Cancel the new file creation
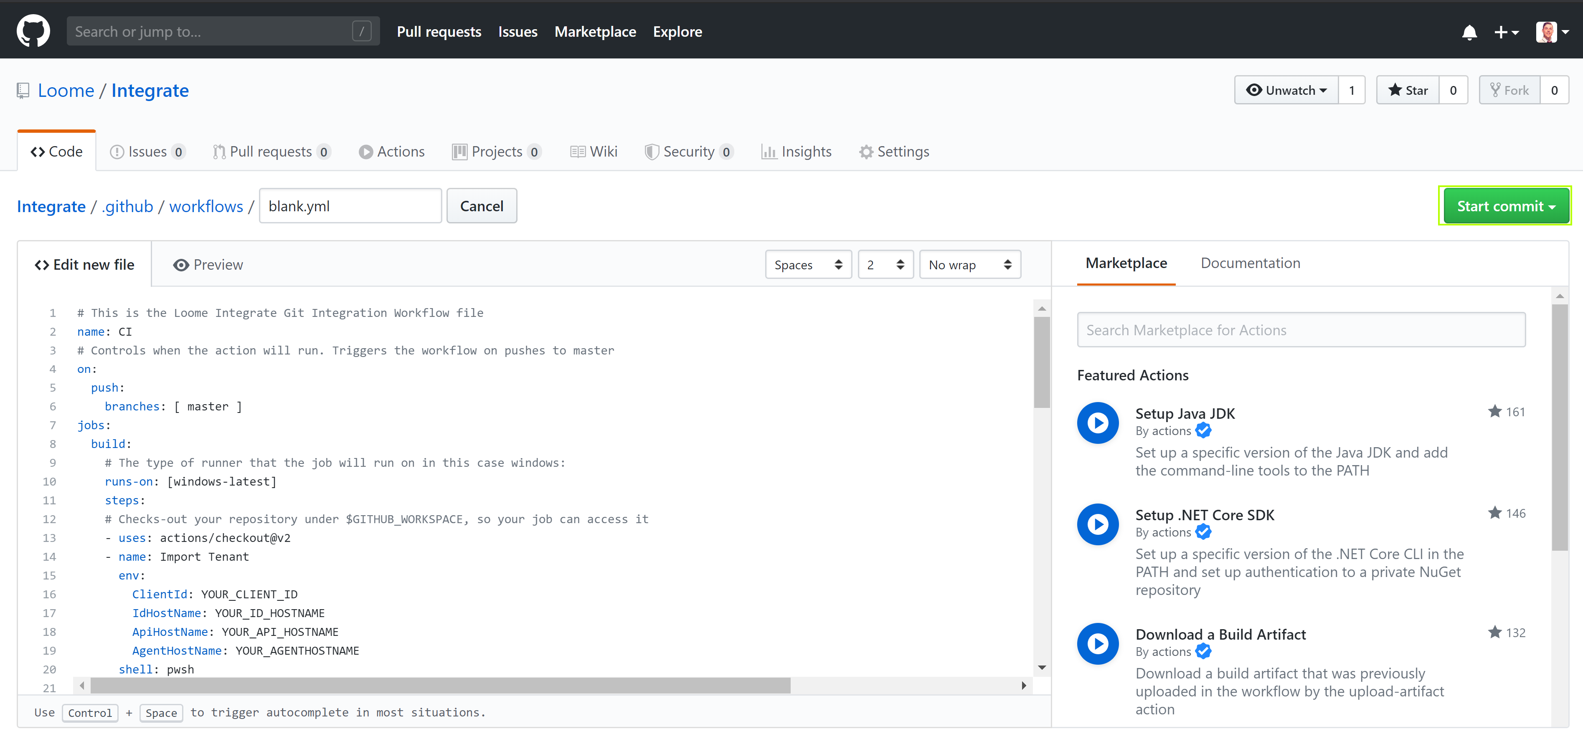Viewport: 1583px width, 739px height. pos(481,206)
